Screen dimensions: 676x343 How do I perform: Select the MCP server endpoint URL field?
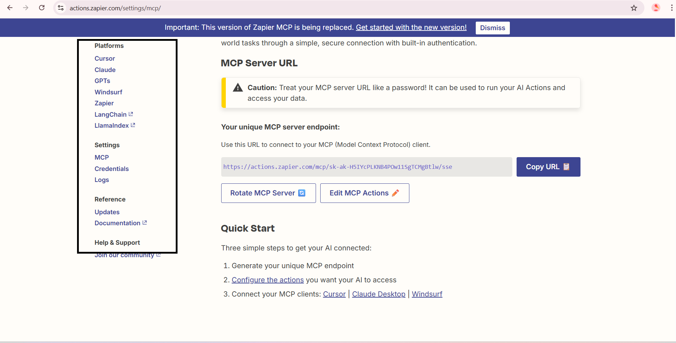(x=366, y=167)
